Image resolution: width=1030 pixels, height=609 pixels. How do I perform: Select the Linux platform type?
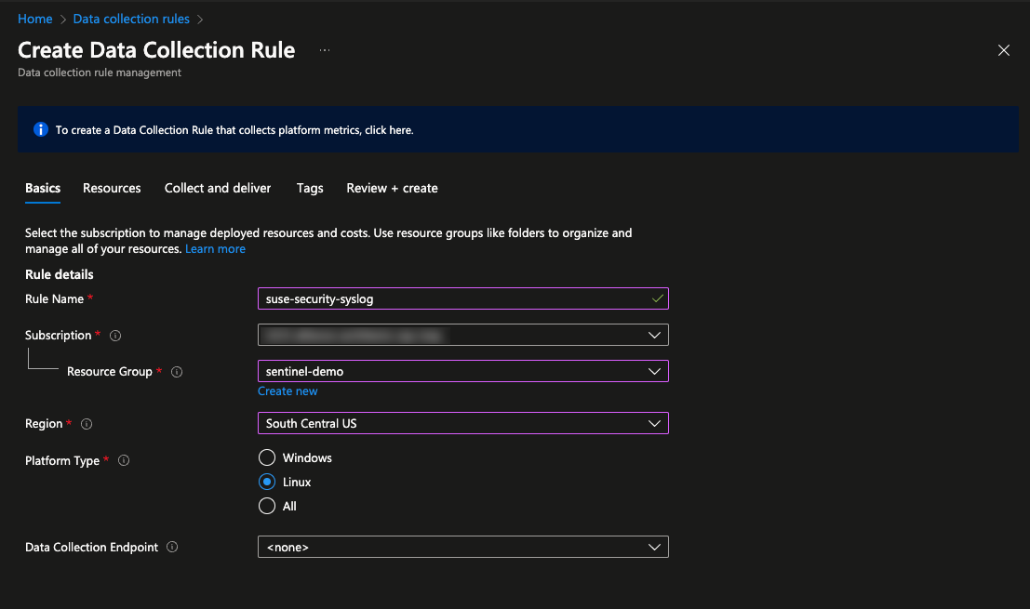coord(267,482)
